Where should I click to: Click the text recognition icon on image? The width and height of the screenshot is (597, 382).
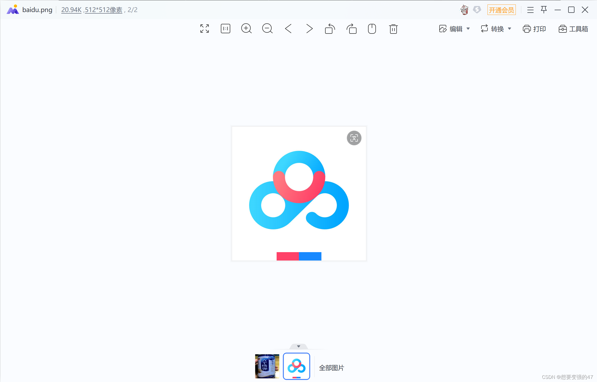pos(354,138)
